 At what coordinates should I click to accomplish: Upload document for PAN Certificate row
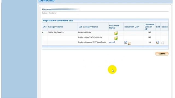(116, 33)
